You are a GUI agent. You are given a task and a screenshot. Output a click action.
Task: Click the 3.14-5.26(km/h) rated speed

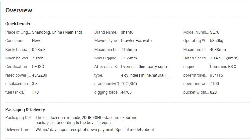[x=224, y=58]
